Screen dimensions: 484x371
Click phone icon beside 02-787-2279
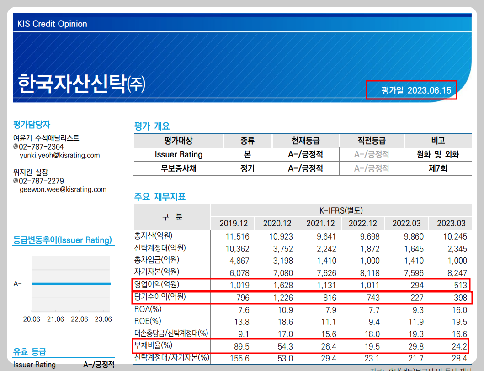click(x=16, y=181)
